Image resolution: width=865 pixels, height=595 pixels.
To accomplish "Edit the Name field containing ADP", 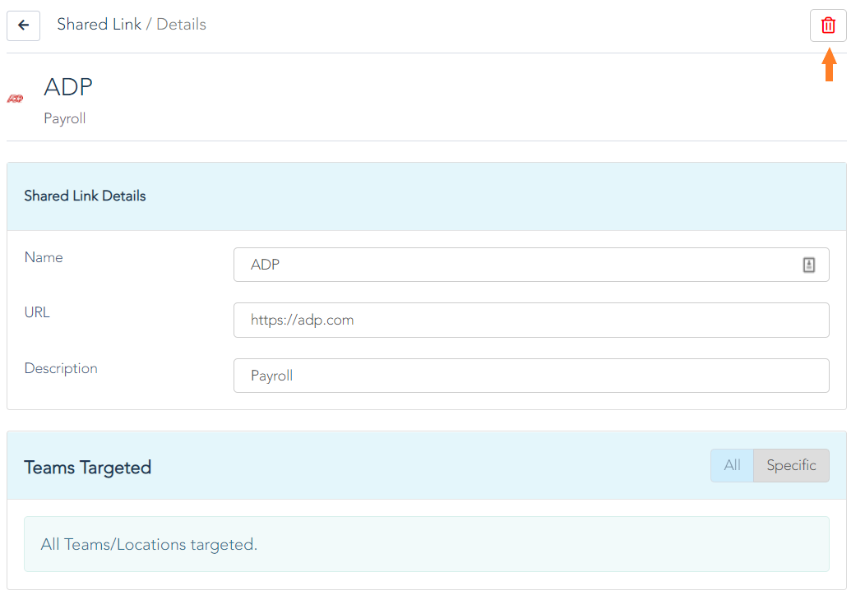I will coord(531,265).
